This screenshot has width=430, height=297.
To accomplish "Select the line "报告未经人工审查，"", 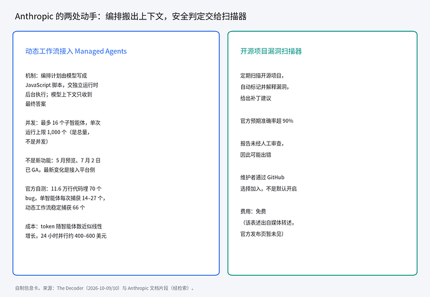I will click(262, 144).
